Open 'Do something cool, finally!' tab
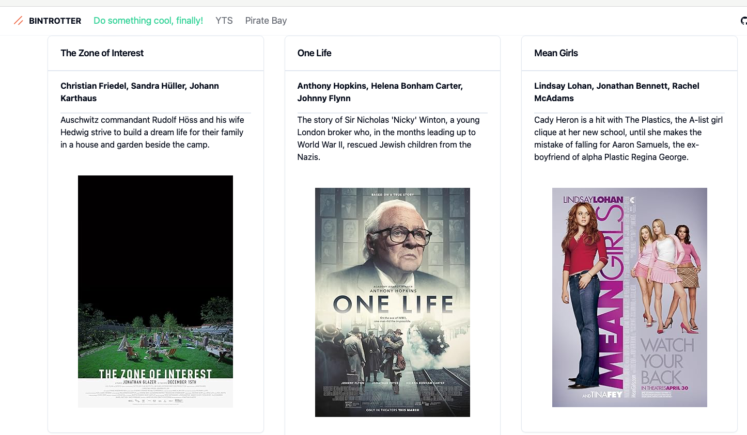747x435 pixels. point(148,21)
